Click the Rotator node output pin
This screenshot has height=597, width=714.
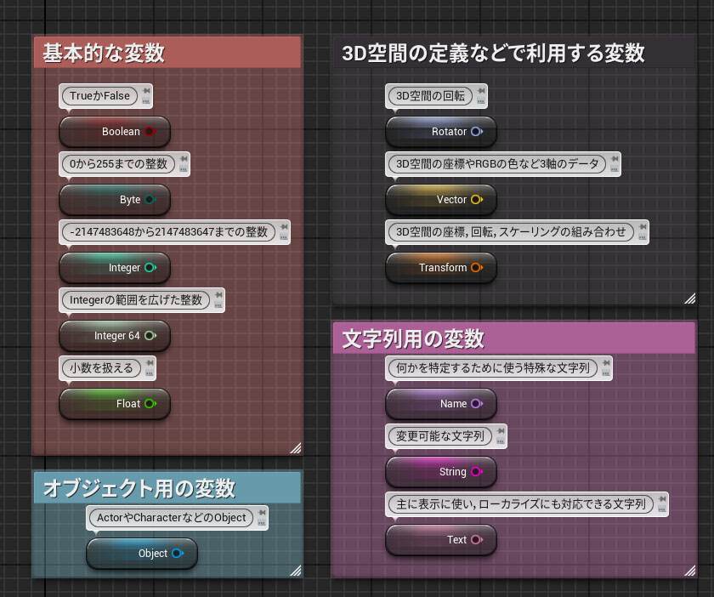[x=476, y=132]
